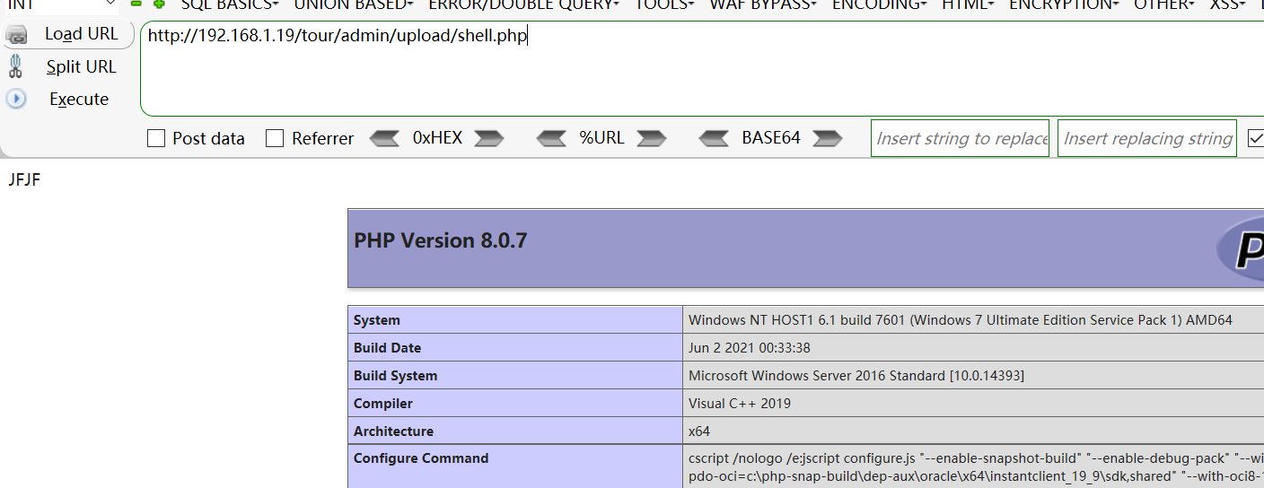Click the Build System row label
Screen dimensions: 1264x488
point(395,376)
